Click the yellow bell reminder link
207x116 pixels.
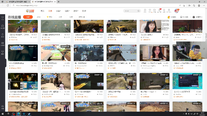(x=172, y=17)
